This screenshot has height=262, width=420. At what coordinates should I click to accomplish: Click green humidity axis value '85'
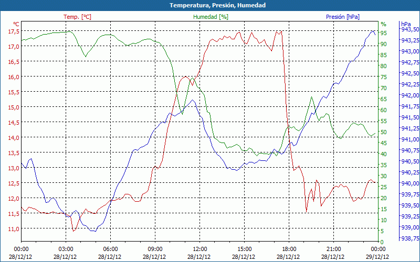[384, 55]
